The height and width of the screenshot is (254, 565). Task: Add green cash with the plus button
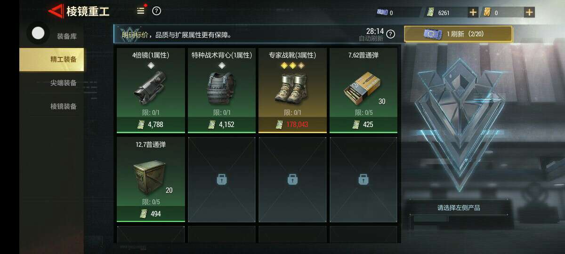click(473, 12)
